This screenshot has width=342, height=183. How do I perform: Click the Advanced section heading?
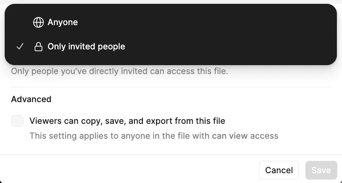tap(31, 99)
